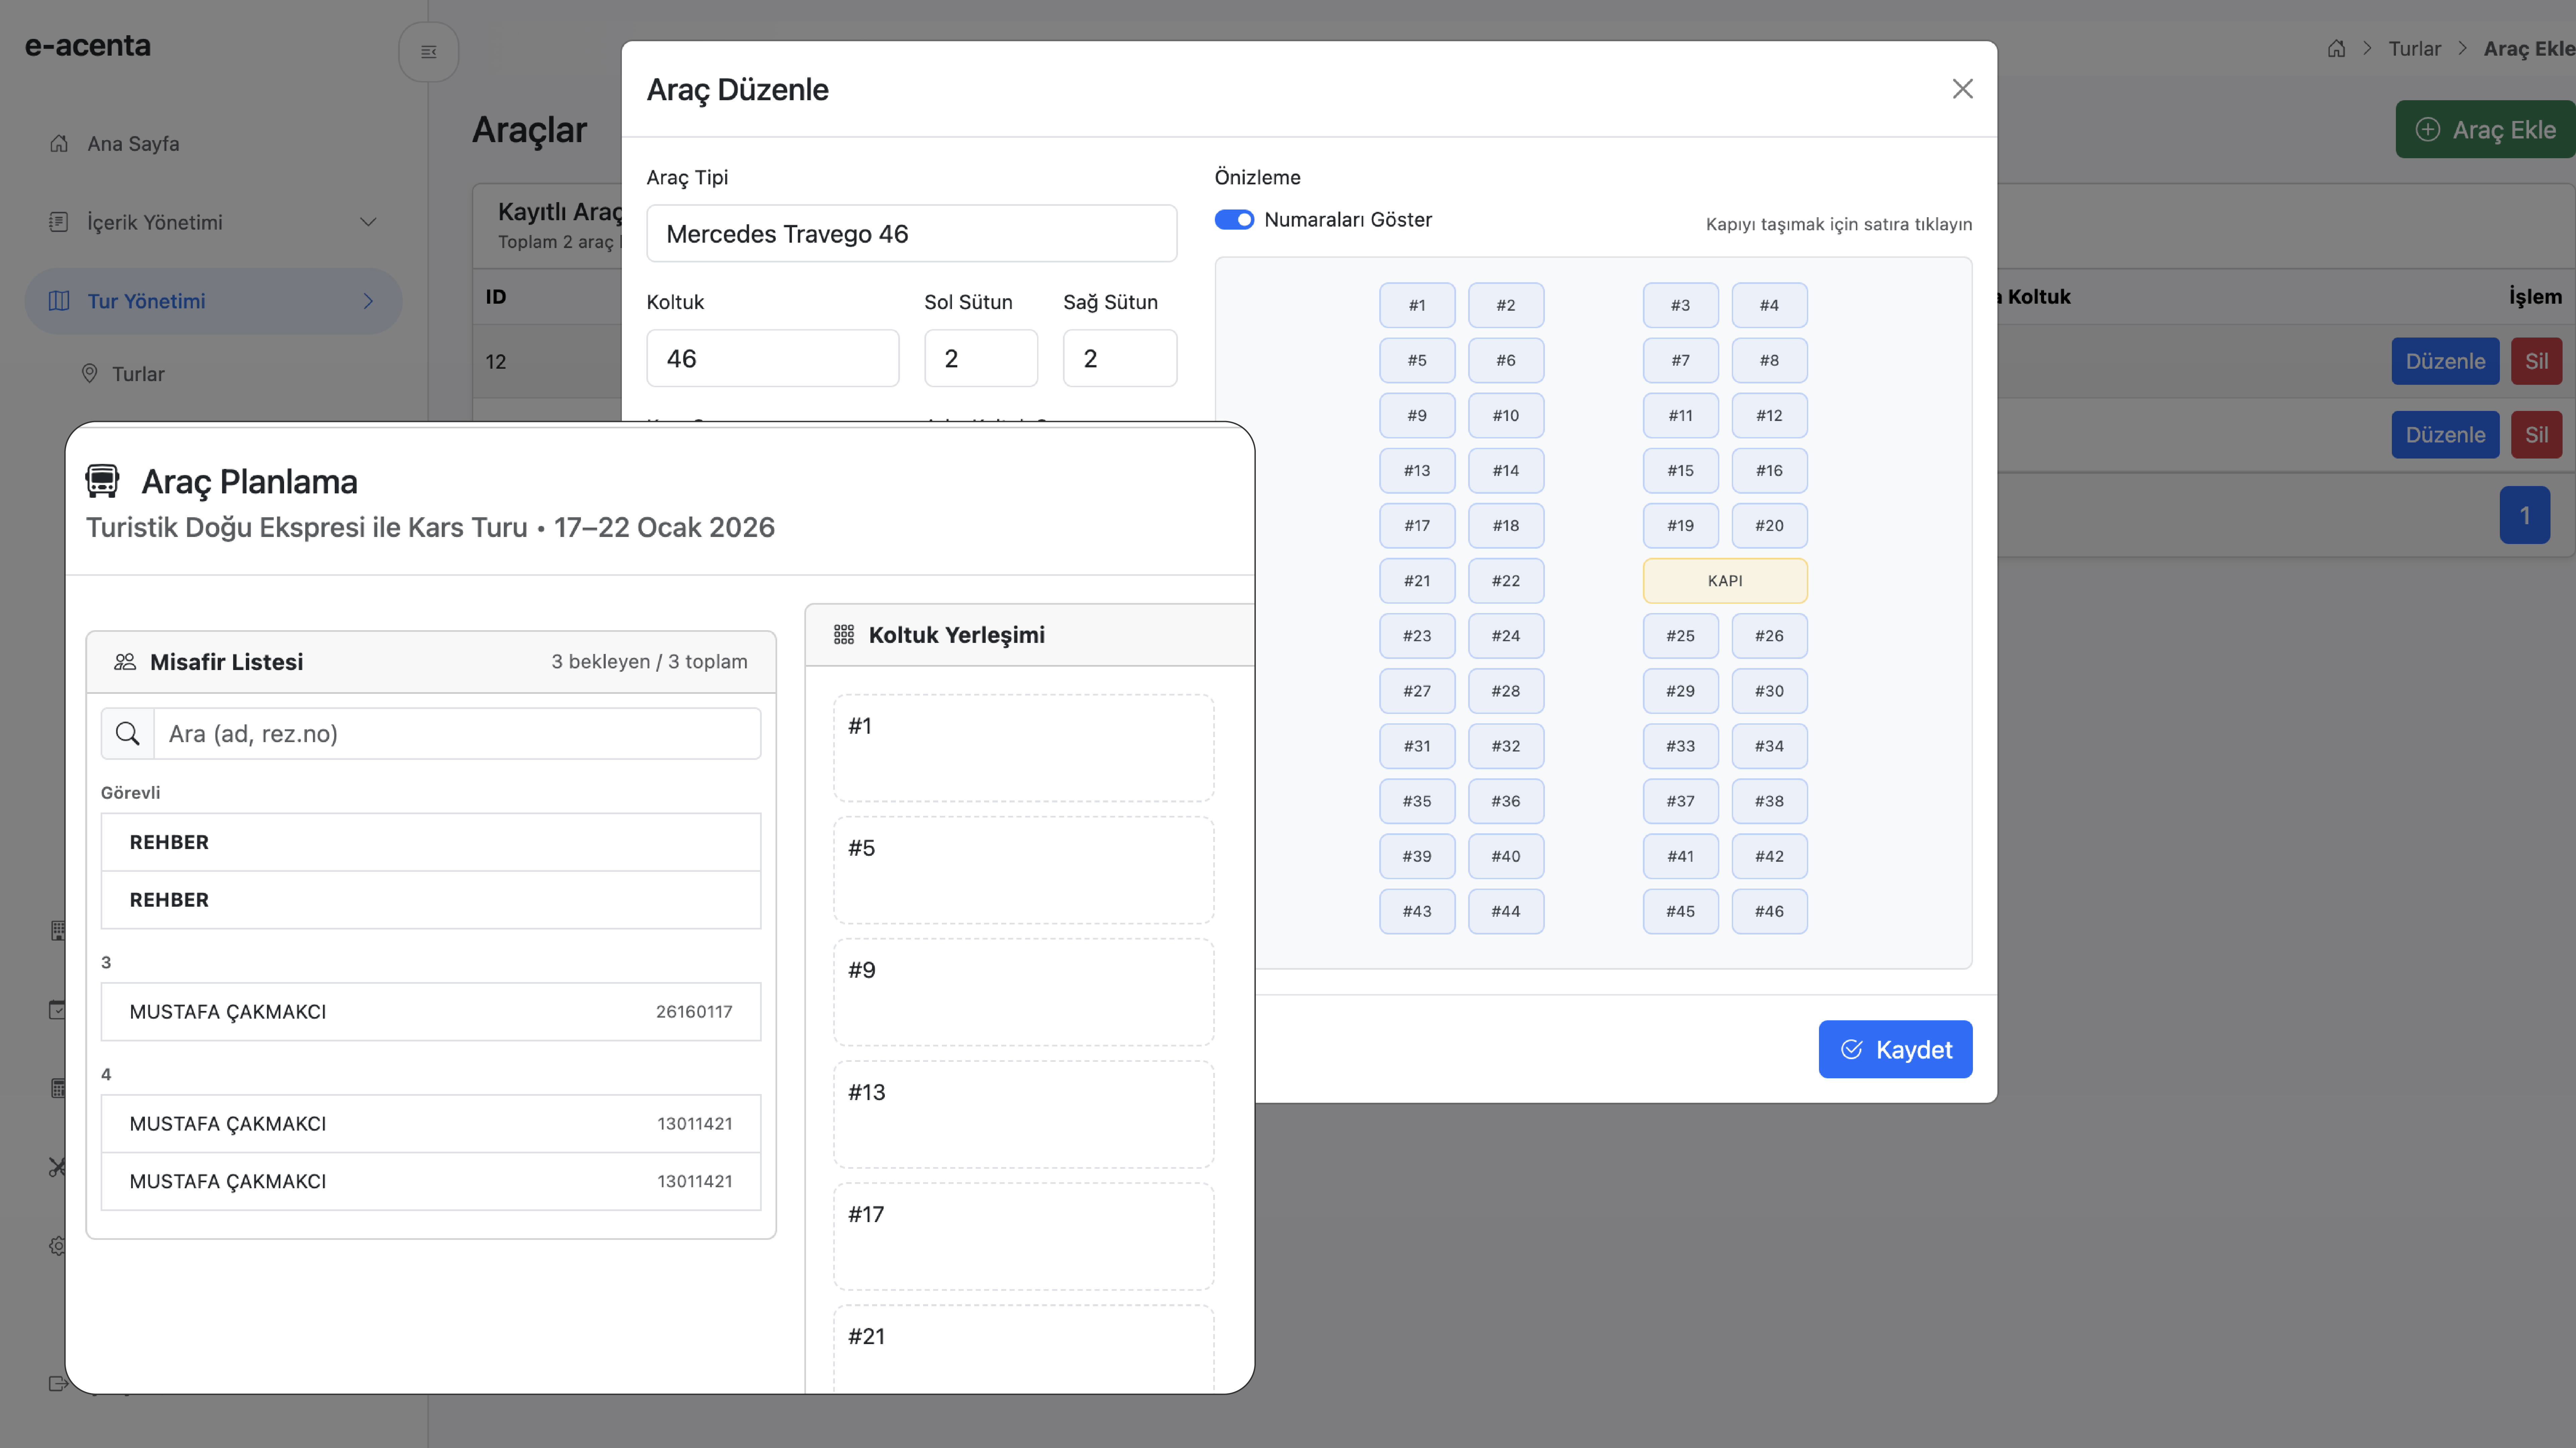Click the bus icon beside Araç Planlama

[102, 481]
